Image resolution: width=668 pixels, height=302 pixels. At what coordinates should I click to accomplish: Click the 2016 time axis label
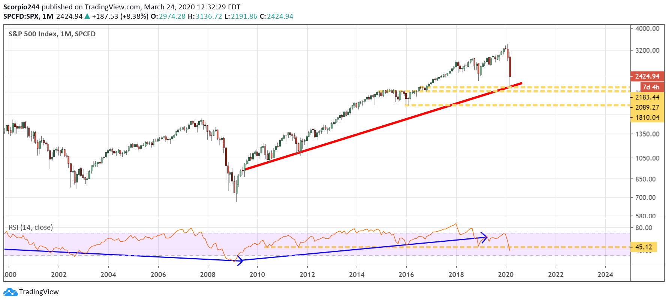(x=406, y=275)
